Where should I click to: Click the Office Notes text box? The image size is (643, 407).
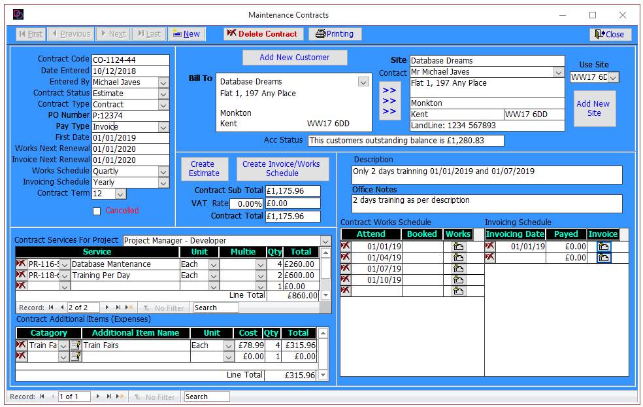click(487, 203)
